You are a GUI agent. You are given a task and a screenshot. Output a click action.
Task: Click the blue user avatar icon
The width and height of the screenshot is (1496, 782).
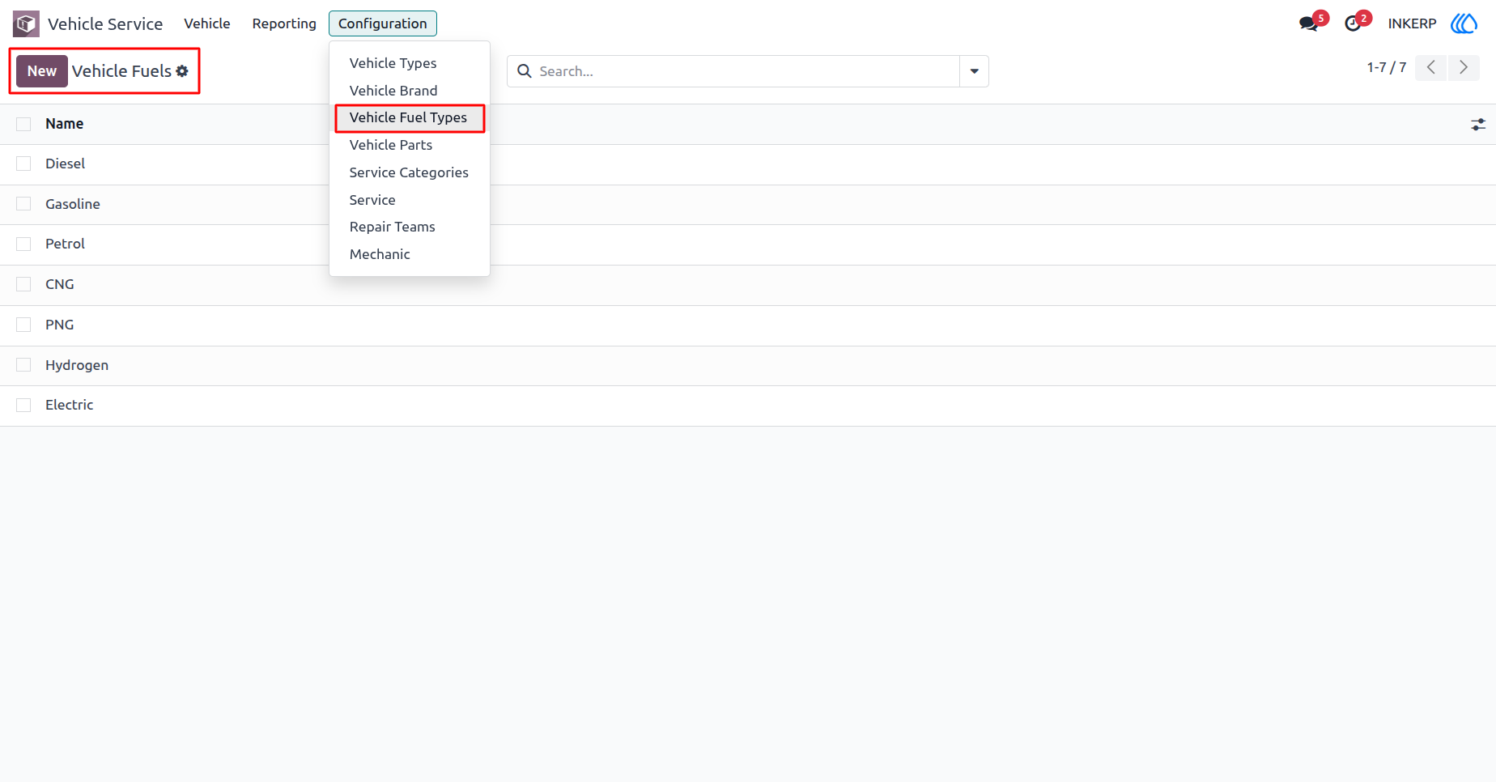tap(1464, 23)
